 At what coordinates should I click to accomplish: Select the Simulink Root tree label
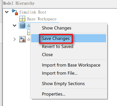(33, 12)
